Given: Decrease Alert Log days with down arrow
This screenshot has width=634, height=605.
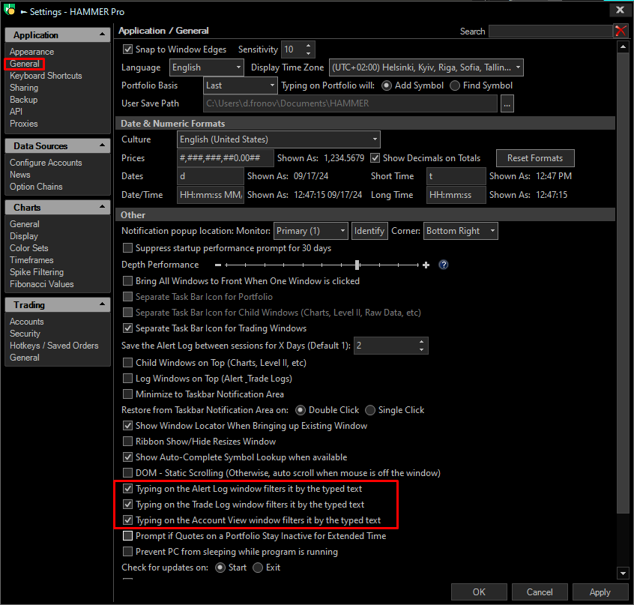Looking at the screenshot, I should pos(421,350).
